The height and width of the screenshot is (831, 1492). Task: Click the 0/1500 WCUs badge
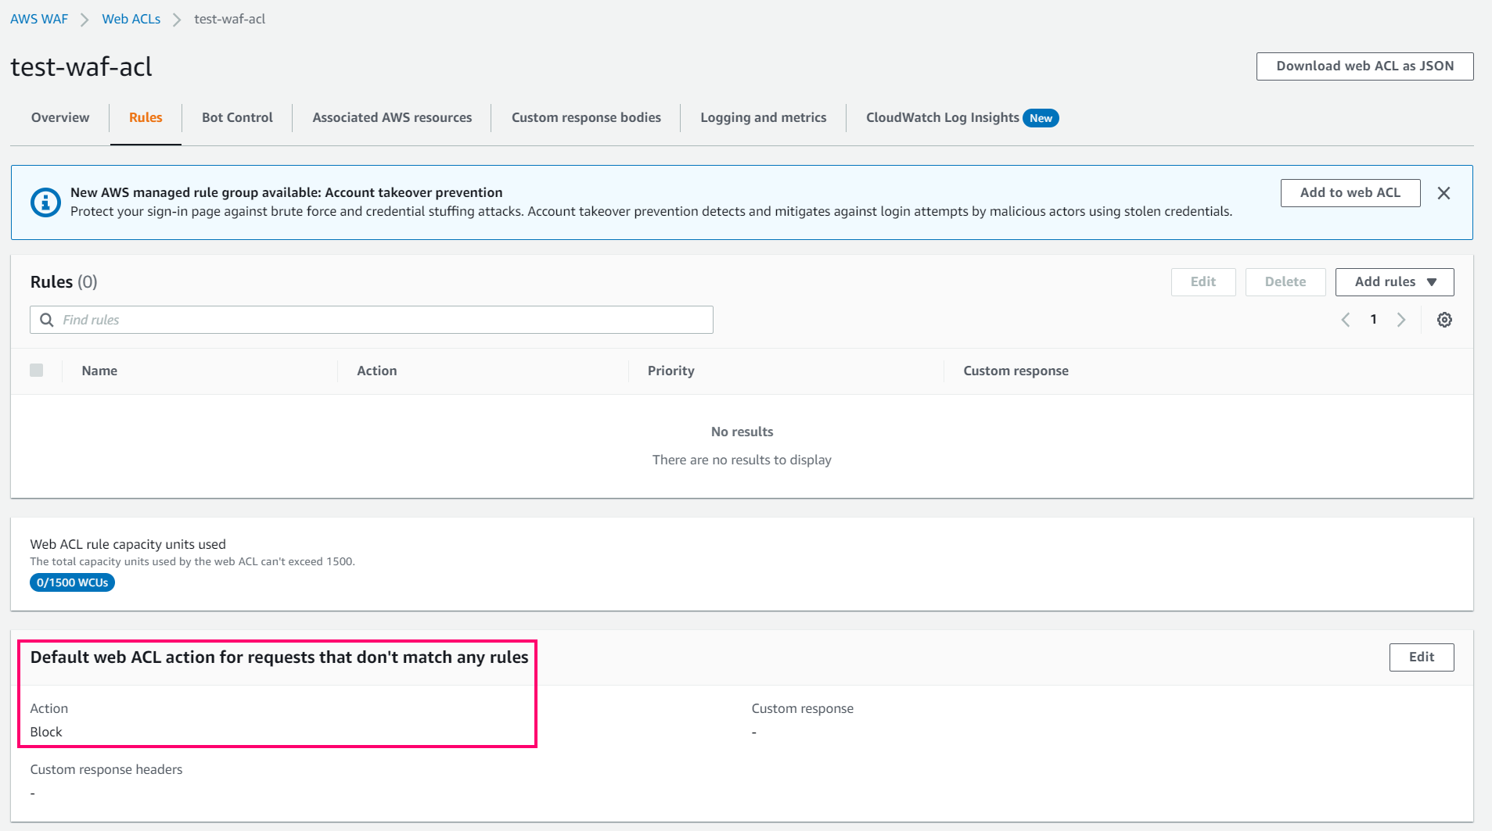(x=72, y=582)
